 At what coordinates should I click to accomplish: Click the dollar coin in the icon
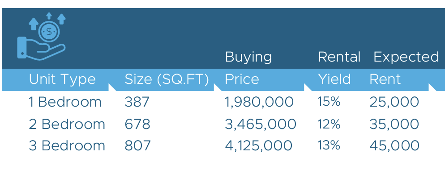tap(49, 31)
